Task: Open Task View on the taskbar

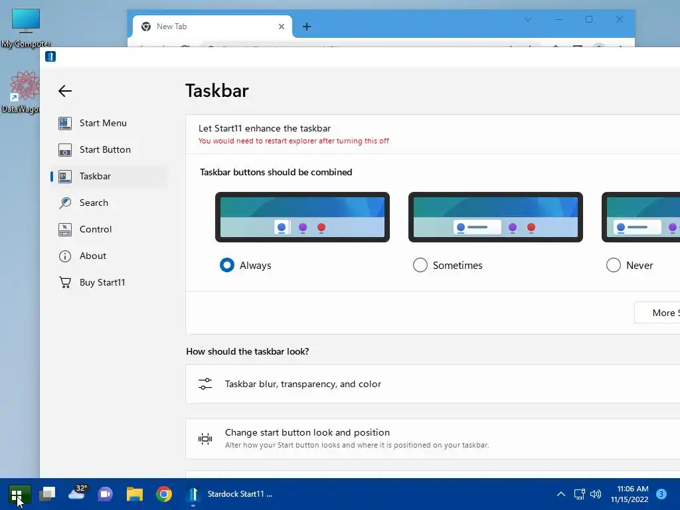Action: tap(47, 494)
